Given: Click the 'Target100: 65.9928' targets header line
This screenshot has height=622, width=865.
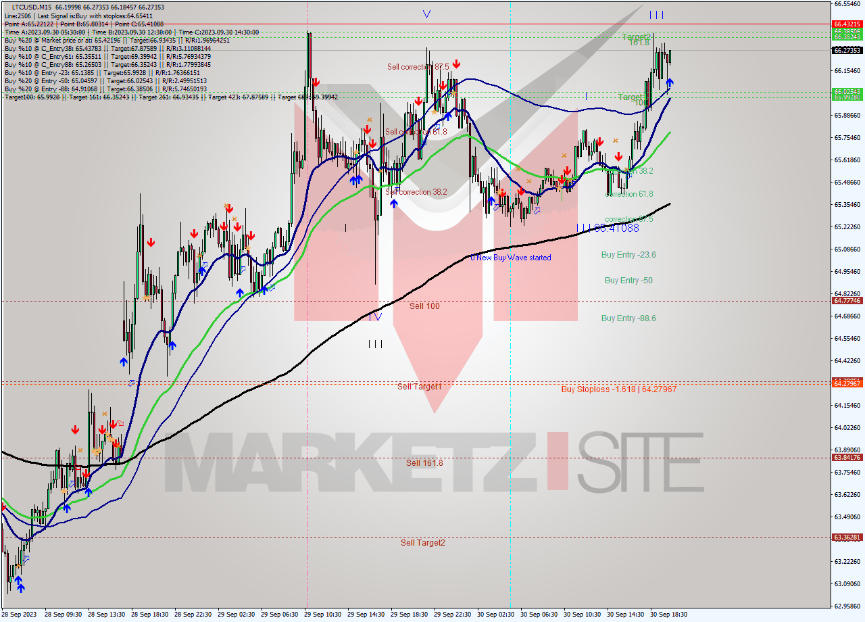Looking at the screenshot, I should [x=171, y=97].
